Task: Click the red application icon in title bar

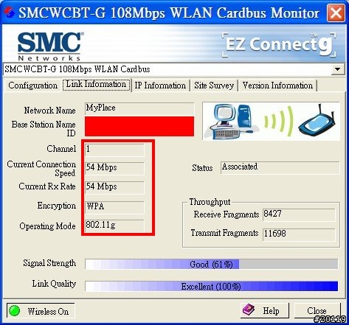Action: pyautogui.click(x=10, y=12)
